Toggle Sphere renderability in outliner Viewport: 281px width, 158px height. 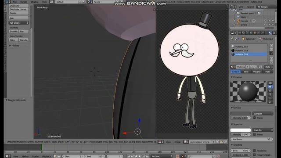[273, 25]
